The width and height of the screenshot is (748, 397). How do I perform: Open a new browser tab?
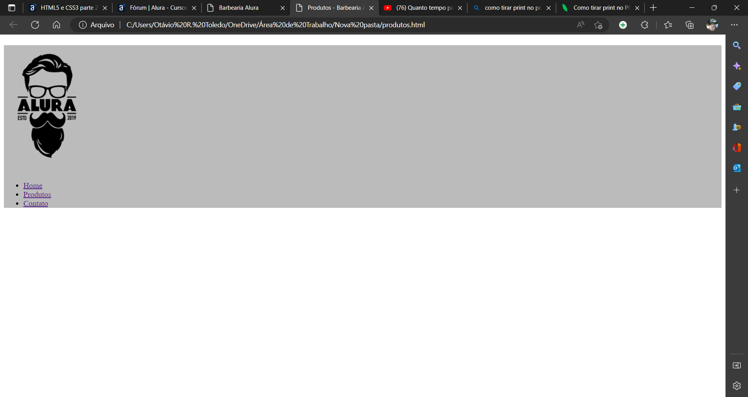tap(653, 8)
